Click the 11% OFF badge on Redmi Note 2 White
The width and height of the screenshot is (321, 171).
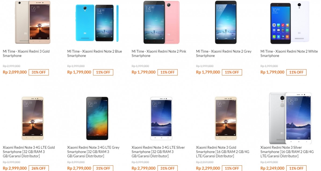pyautogui.click(x=296, y=72)
